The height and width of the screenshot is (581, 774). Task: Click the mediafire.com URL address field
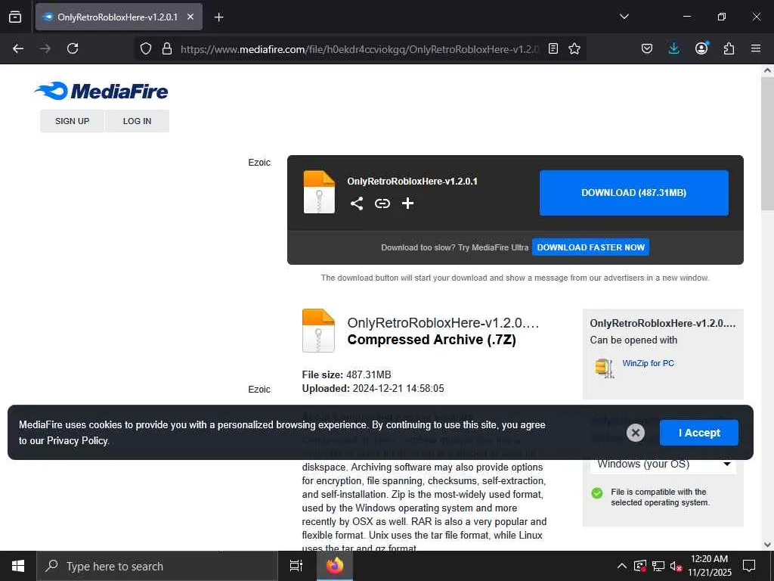359,49
